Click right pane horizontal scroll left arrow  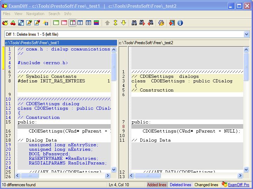click(131, 175)
